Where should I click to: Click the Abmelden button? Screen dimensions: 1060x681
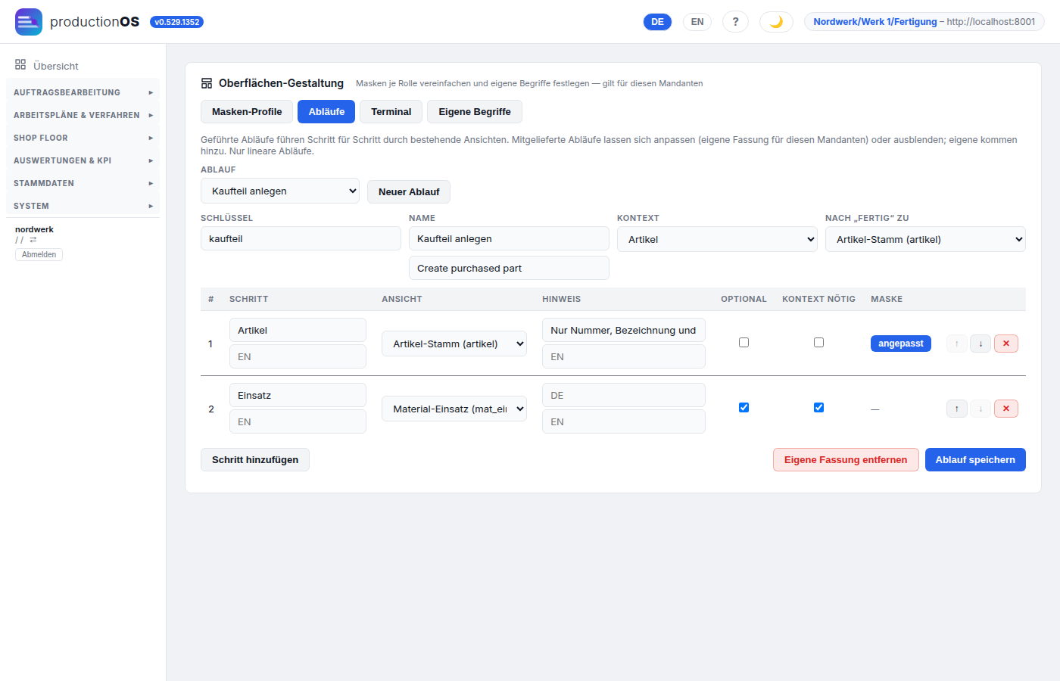point(39,254)
